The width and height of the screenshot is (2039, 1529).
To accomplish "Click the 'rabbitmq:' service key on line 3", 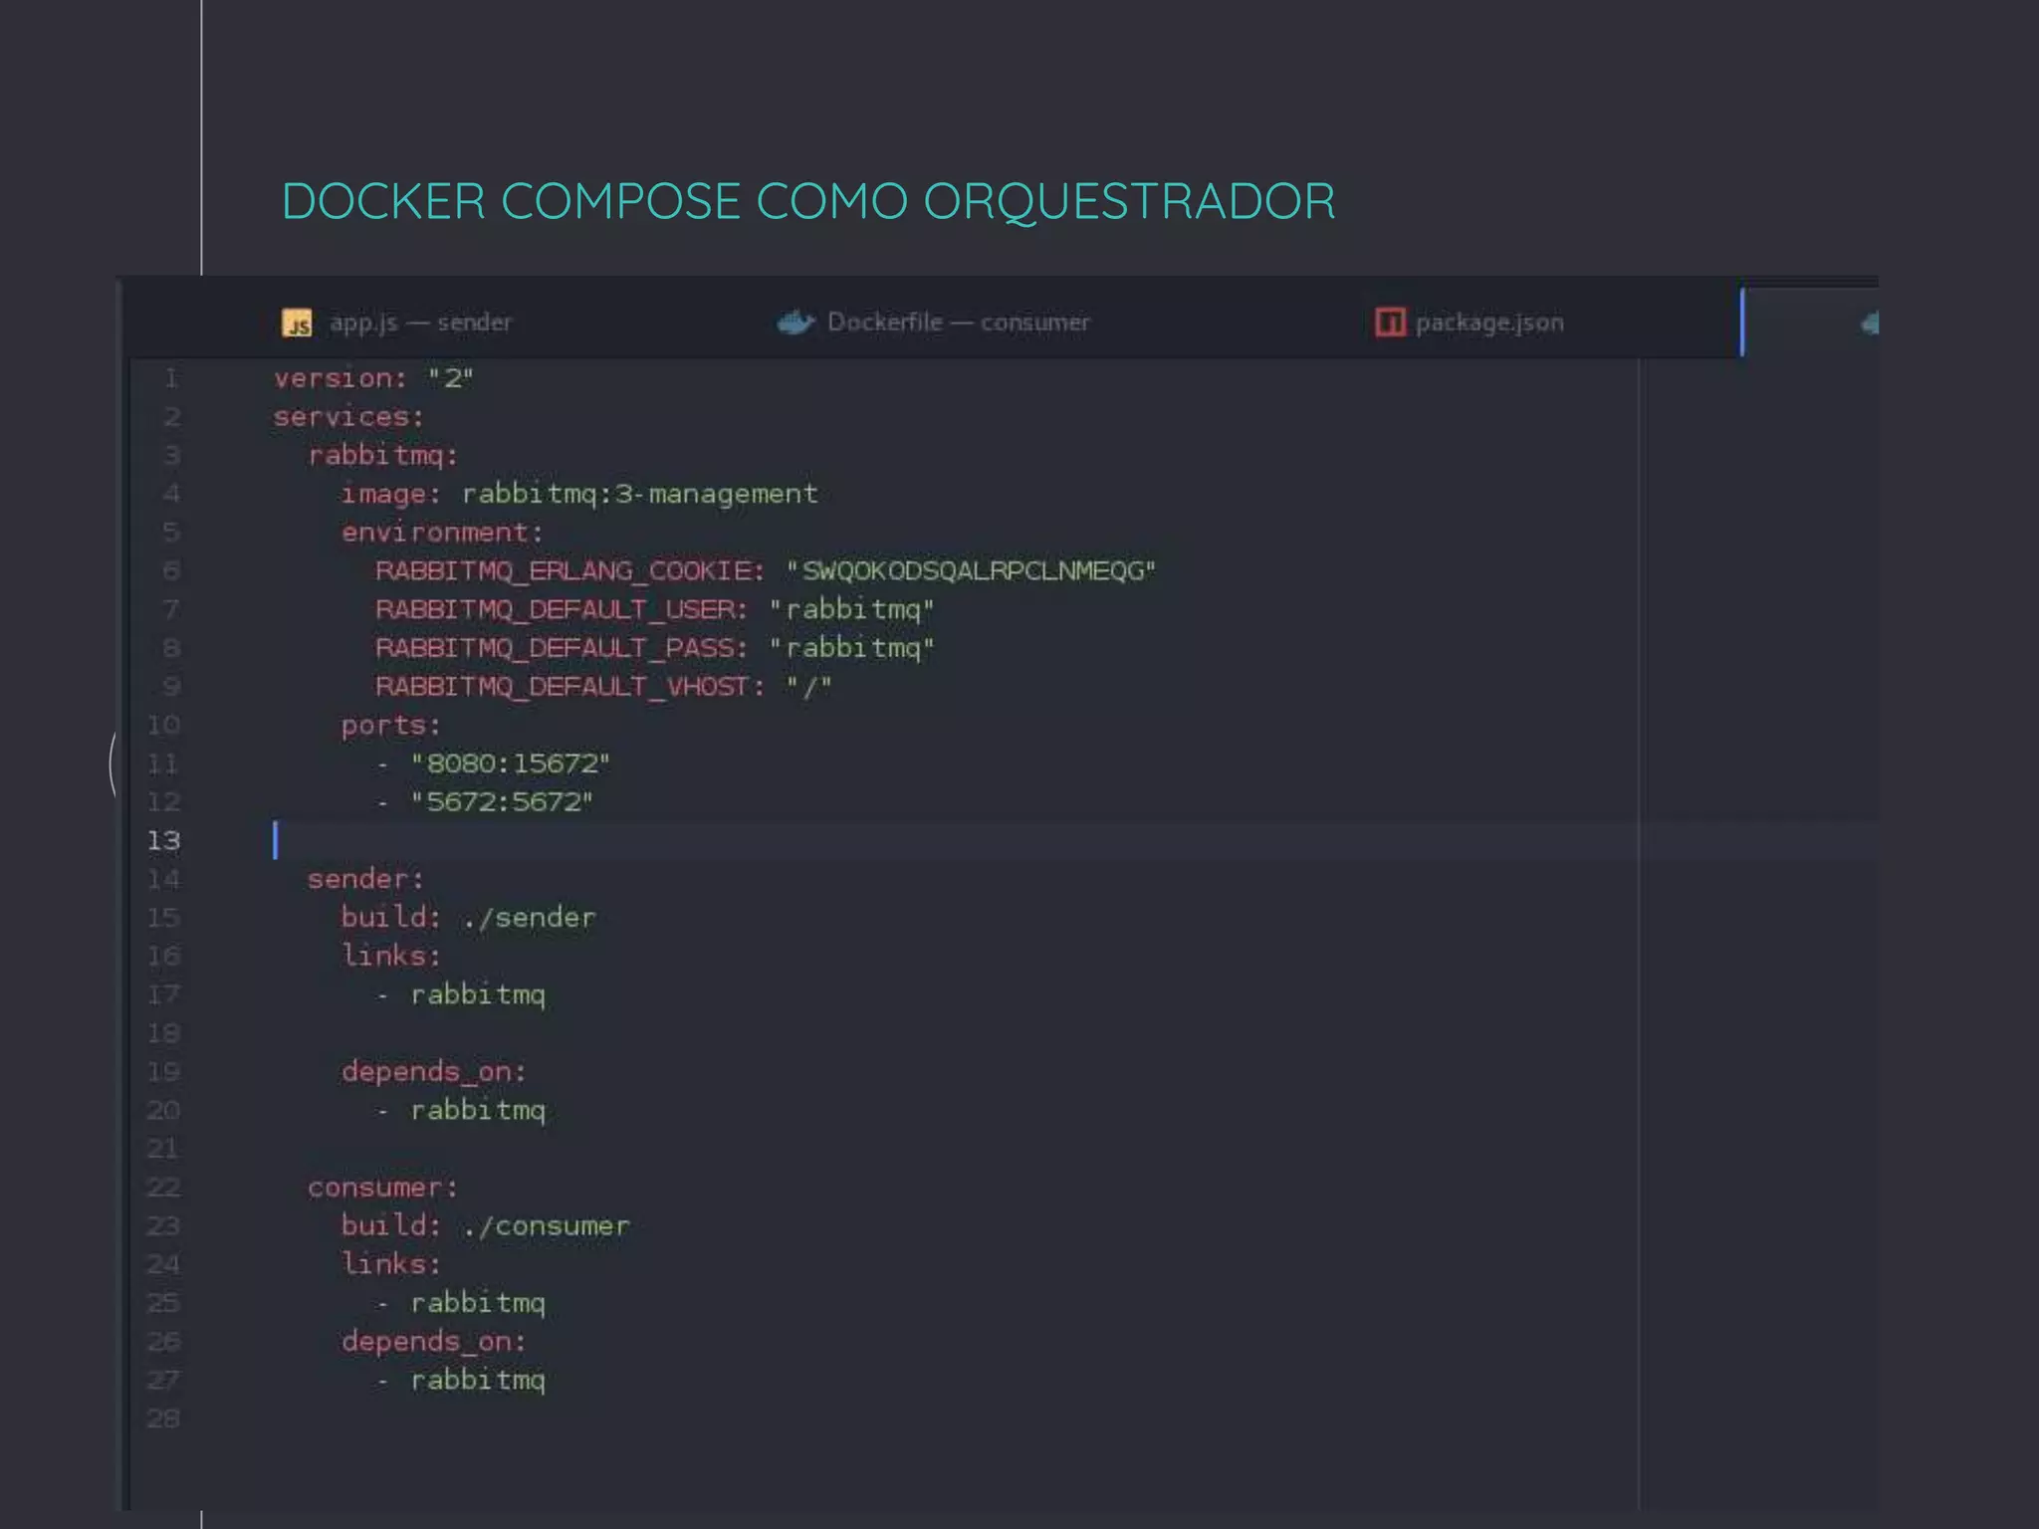I will click(382, 456).
